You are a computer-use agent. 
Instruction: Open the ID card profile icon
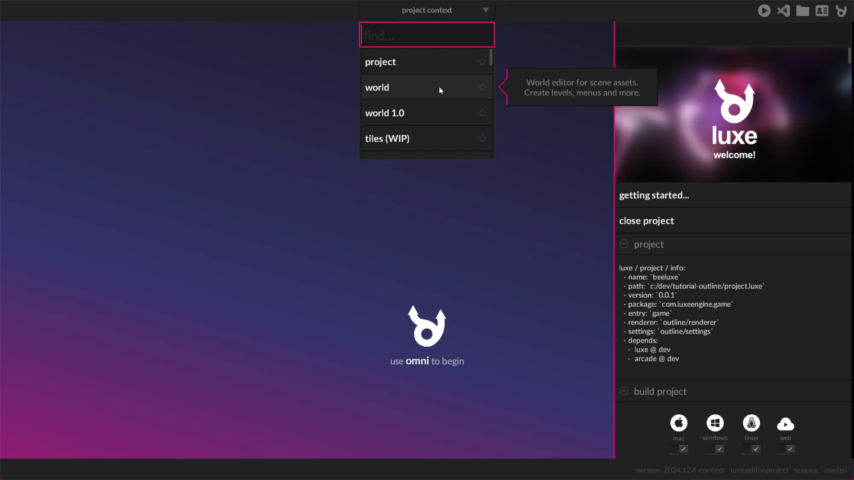click(x=822, y=11)
